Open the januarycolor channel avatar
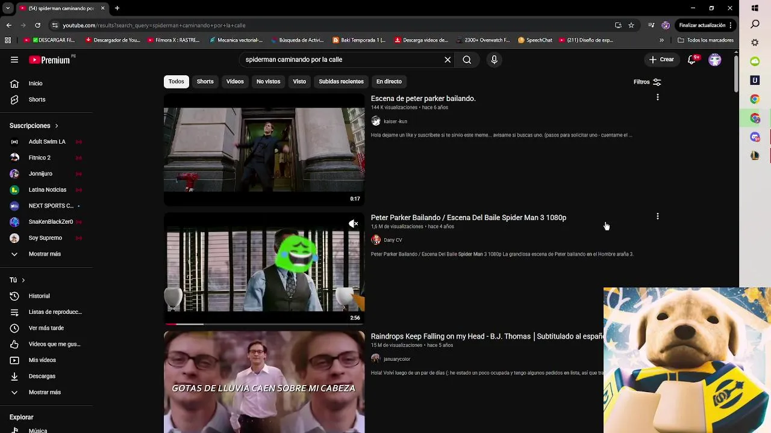Viewport: 771px width, 433px height. click(x=376, y=359)
